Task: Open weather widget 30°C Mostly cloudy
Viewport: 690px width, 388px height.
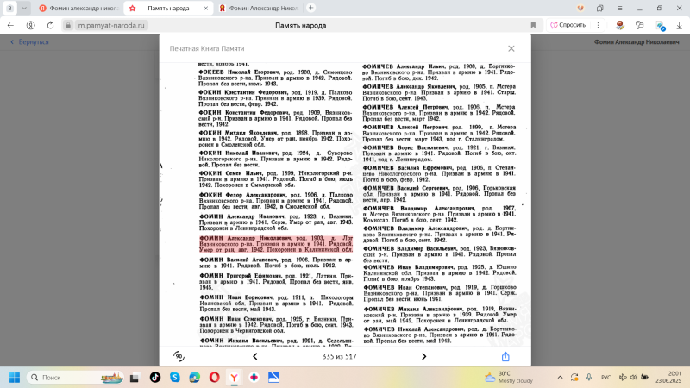Action: tap(509, 377)
